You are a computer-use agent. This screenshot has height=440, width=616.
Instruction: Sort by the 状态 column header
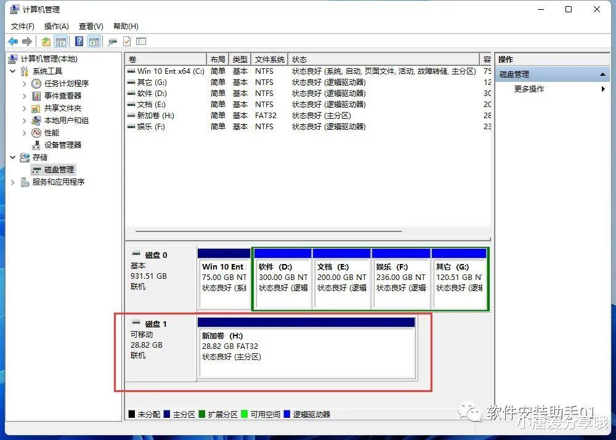pyautogui.click(x=383, y=59)
